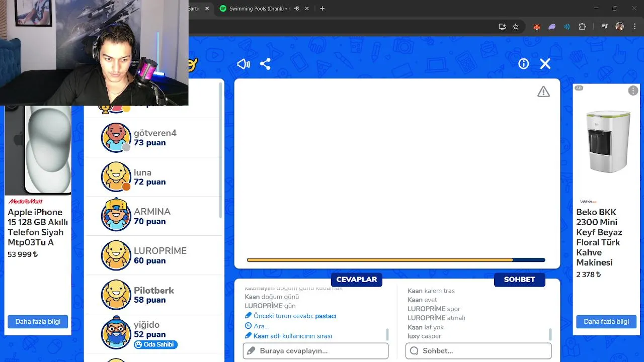The height and width of the screenshot is (362, 644).
Task: Click the round timer progress bar
Action: coord(396,260)
